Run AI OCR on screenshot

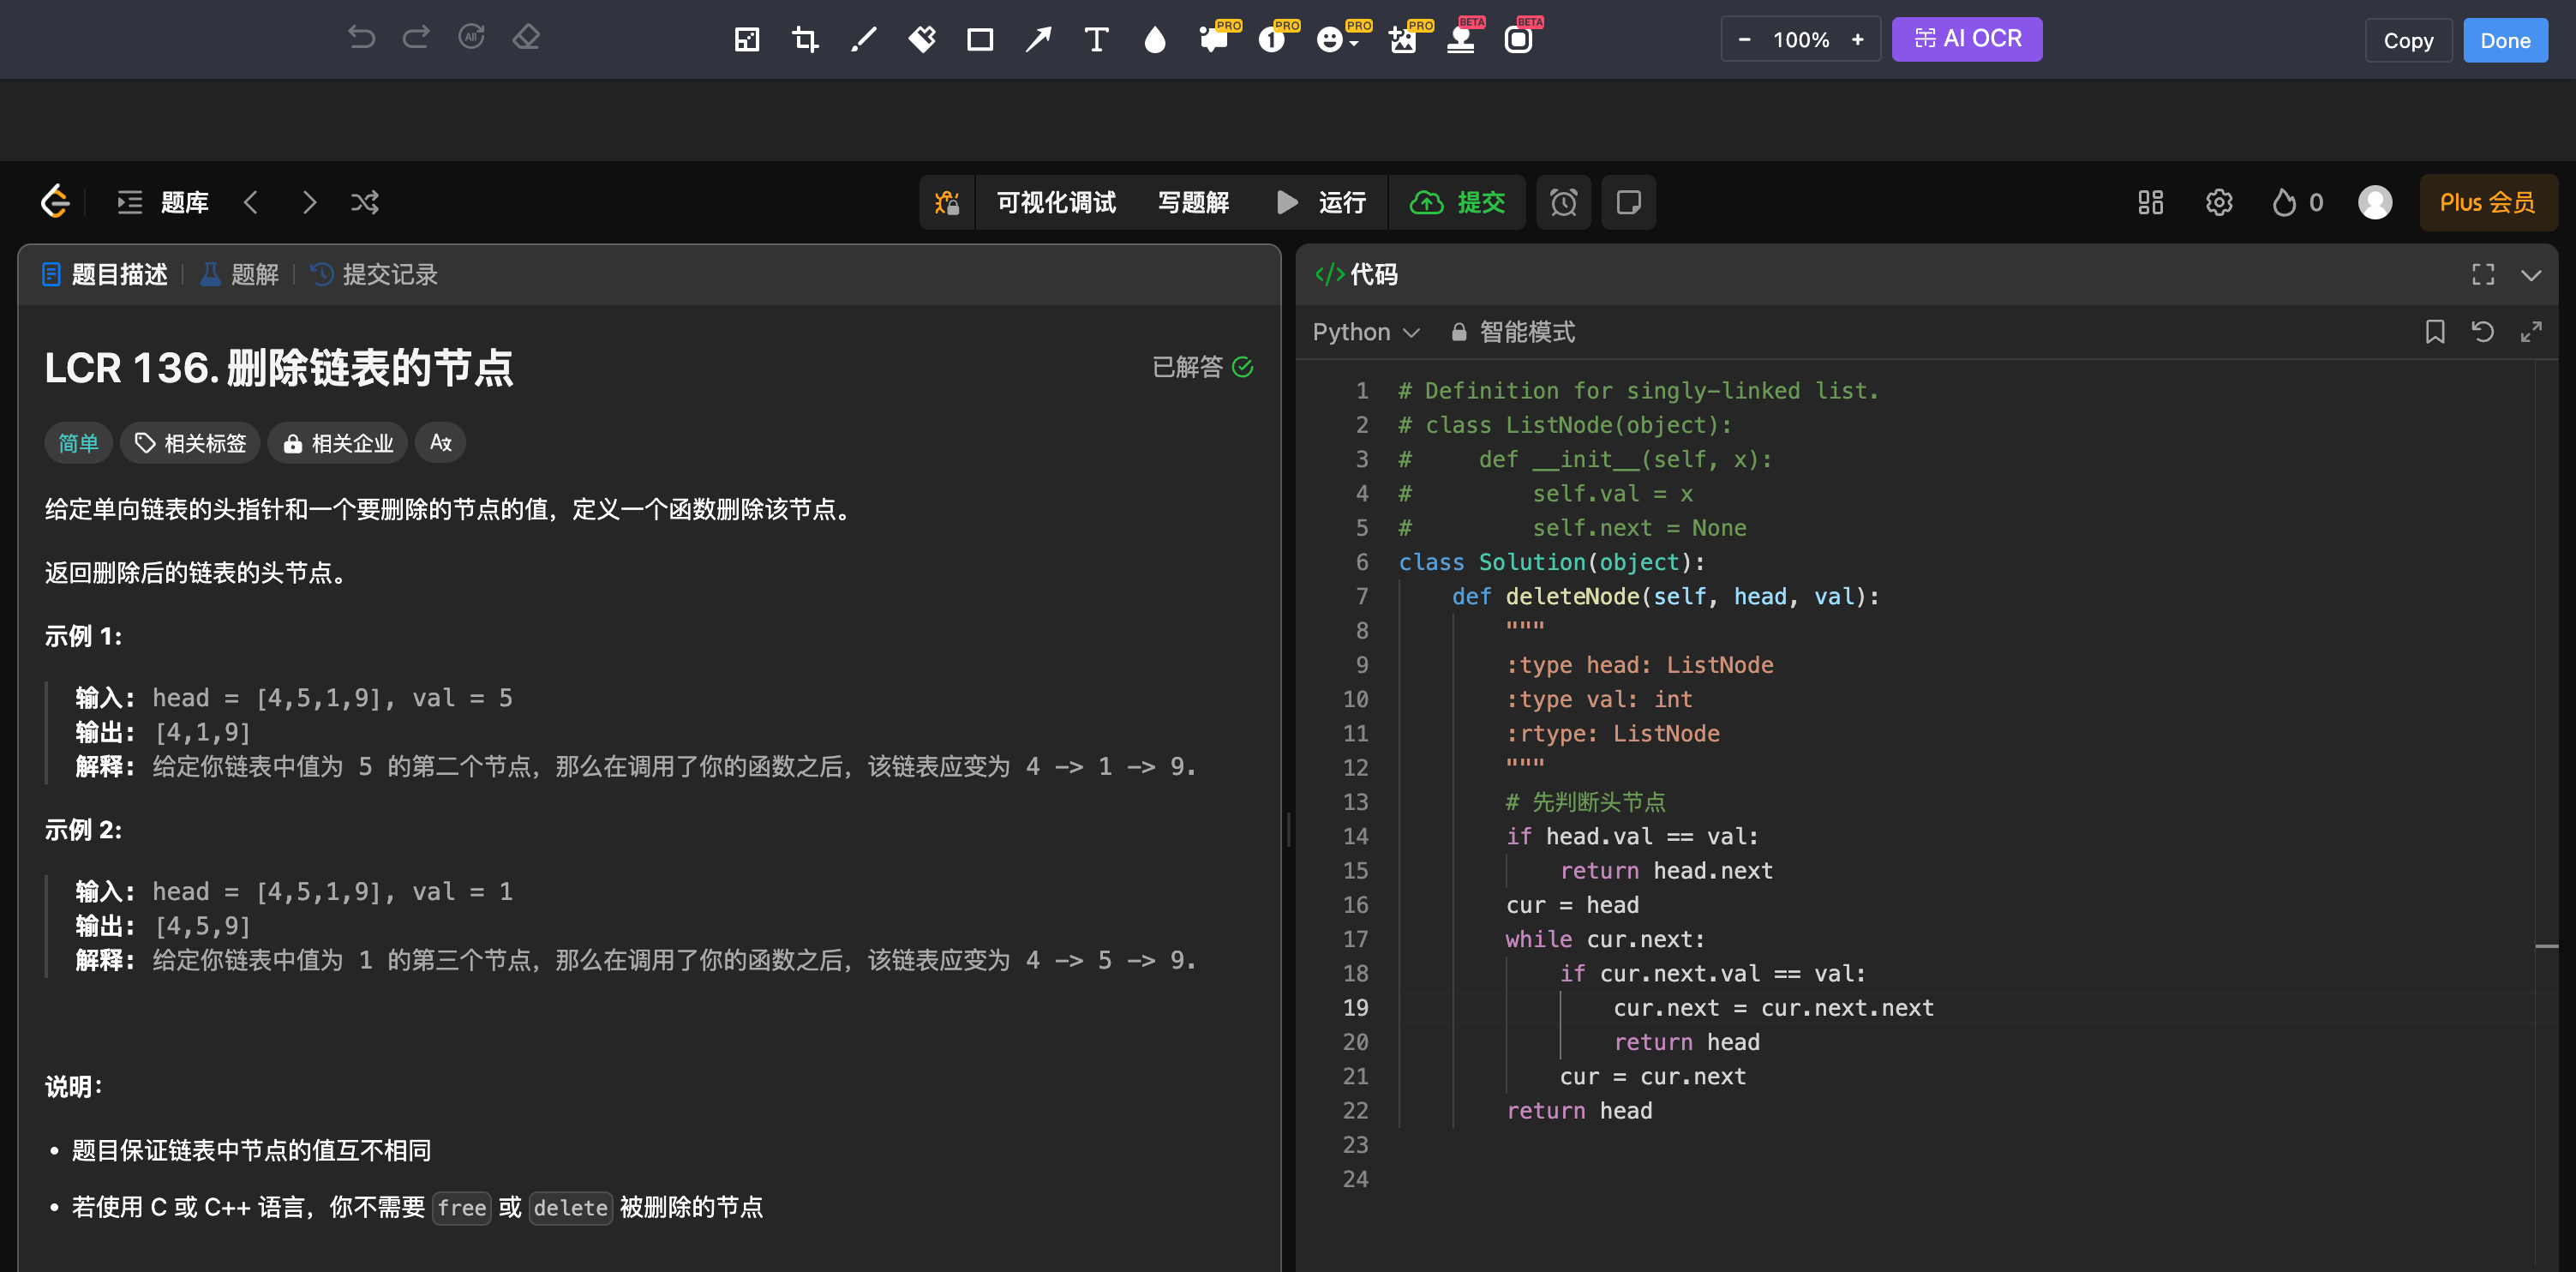pyautogui.click(x=1966, y=39)
